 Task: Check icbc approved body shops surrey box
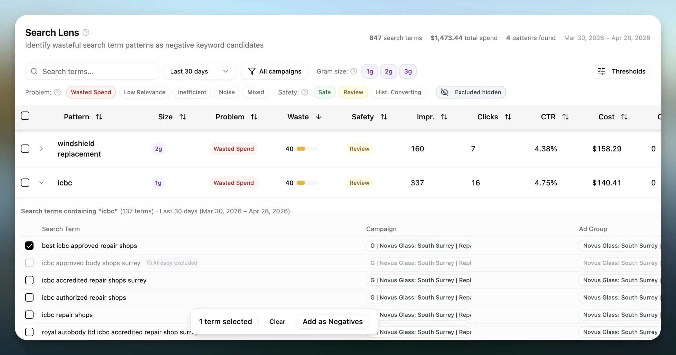[29, 263]
